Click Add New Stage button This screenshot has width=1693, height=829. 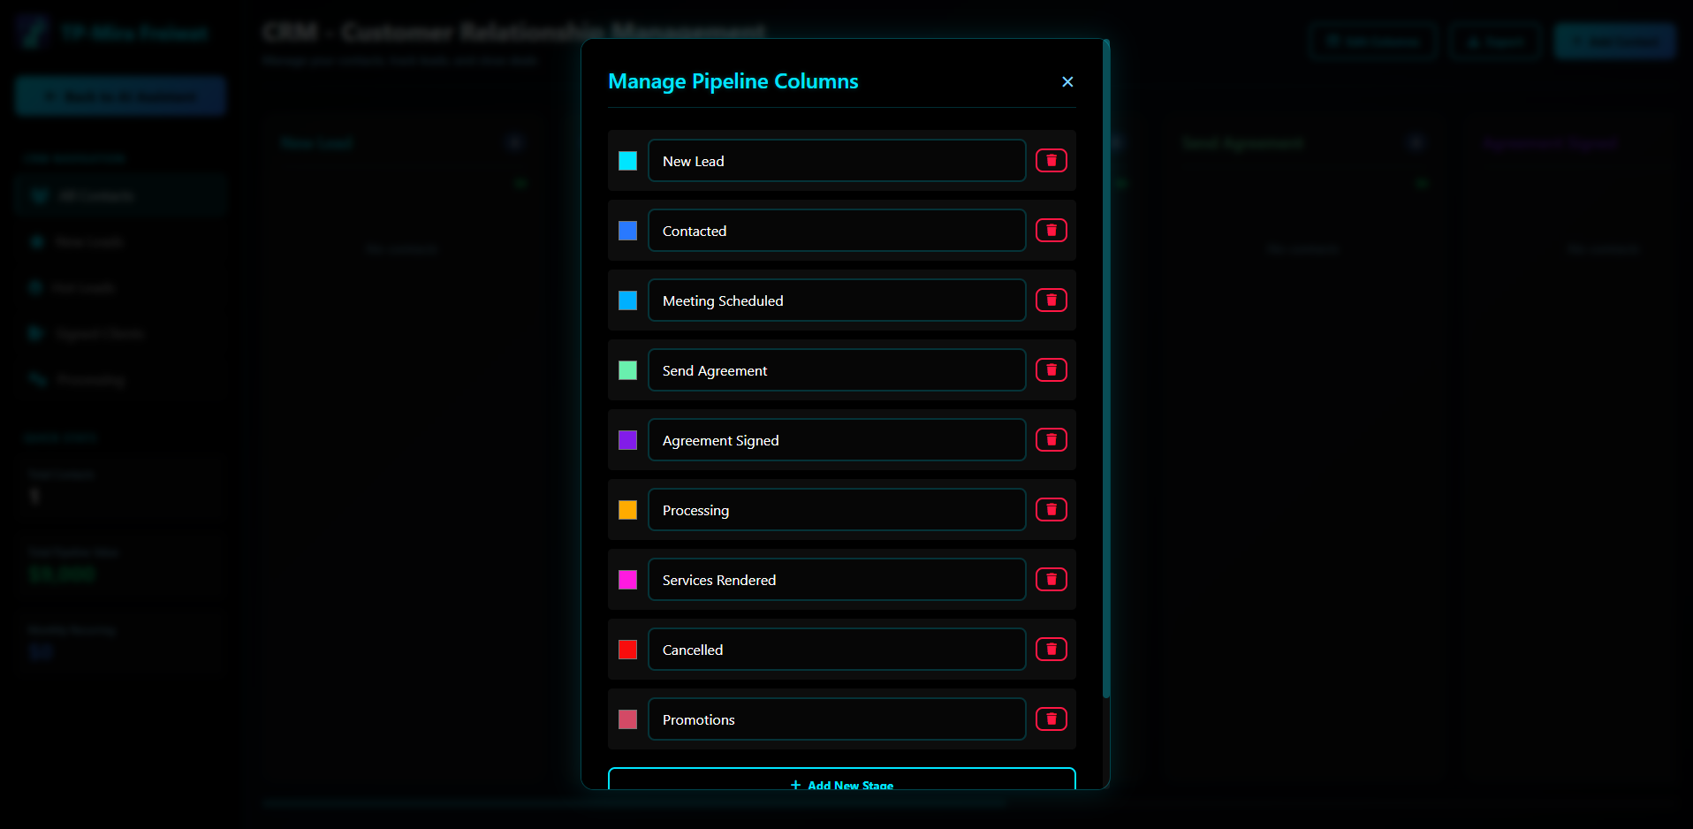[x=841, y=781]
